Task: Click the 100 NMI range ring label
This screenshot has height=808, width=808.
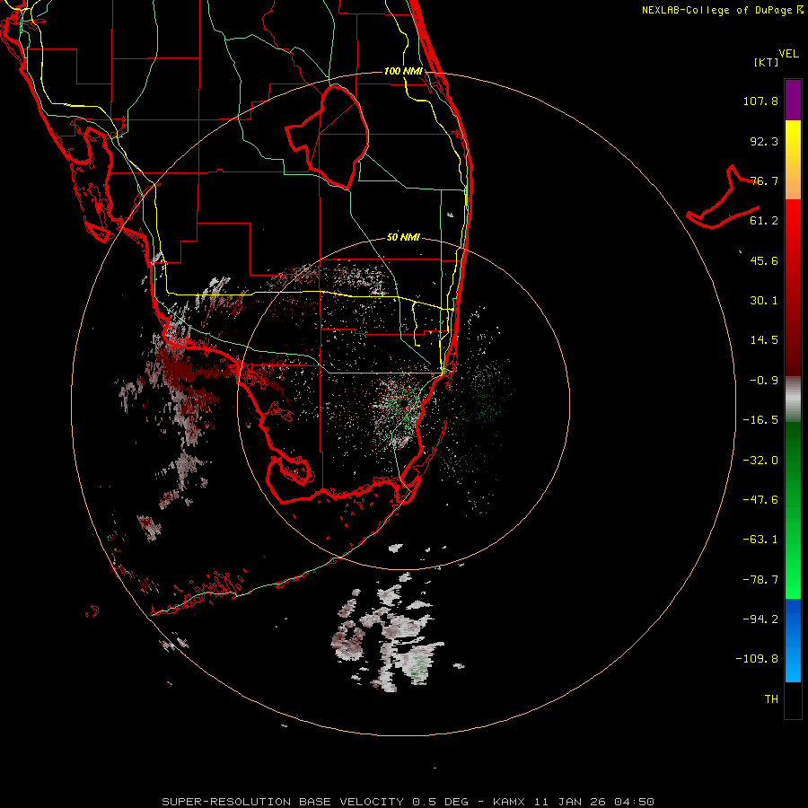Action: coord(403,71)
